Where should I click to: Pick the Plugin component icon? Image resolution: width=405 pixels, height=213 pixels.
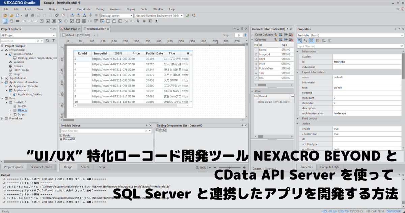click(138, 21)
